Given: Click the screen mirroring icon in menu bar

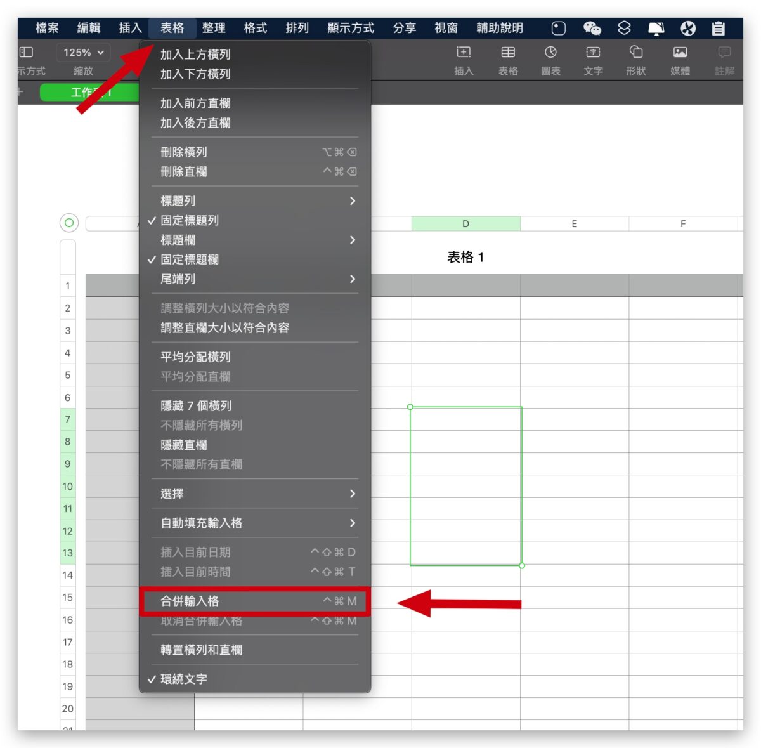Looking at the screenshot, I should (656, 28).
